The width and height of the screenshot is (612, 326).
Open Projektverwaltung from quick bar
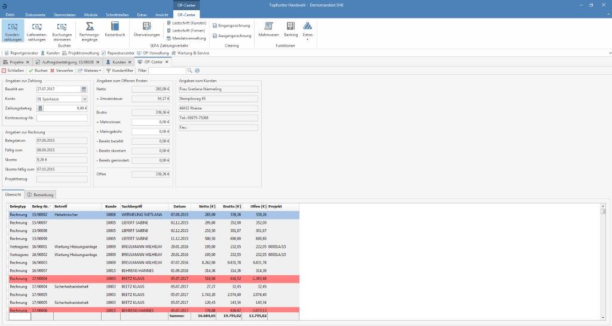(81, 53)
